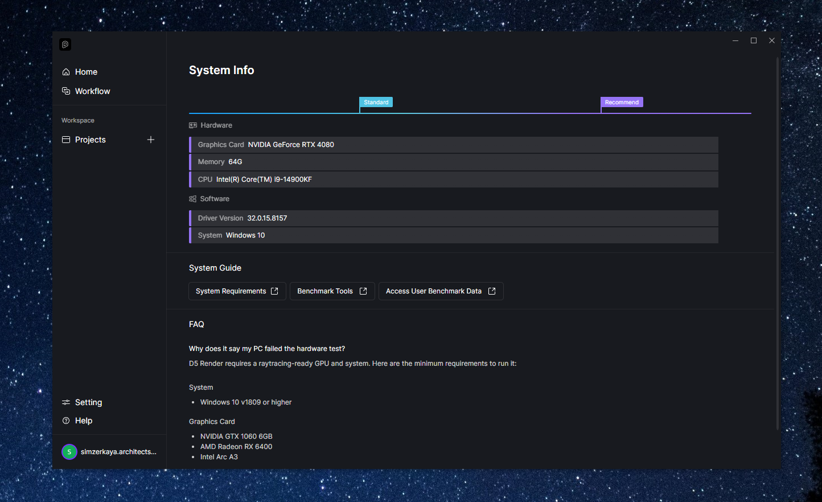Click the D5 Render logo icon
Image resolution: width=822 pixels, height=502 pixels.
(x=65, y=44)
